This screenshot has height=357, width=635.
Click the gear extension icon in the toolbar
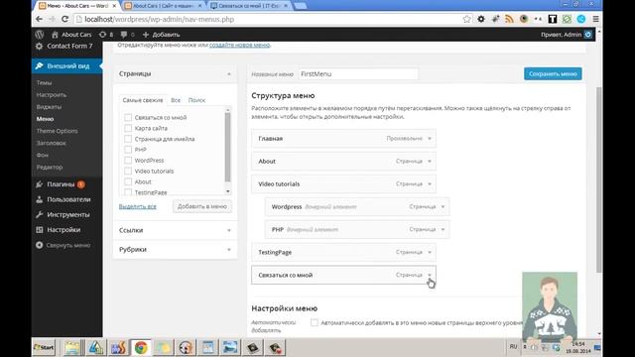tap(481, 19)
